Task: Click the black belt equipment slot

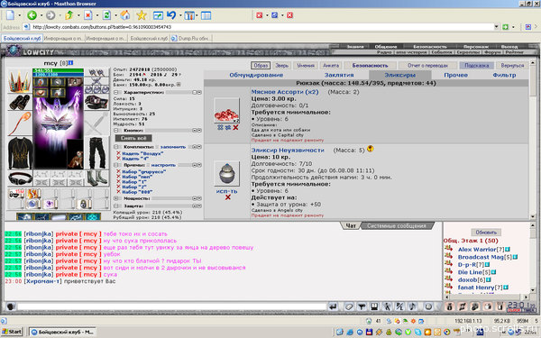Action: point(20,178)
